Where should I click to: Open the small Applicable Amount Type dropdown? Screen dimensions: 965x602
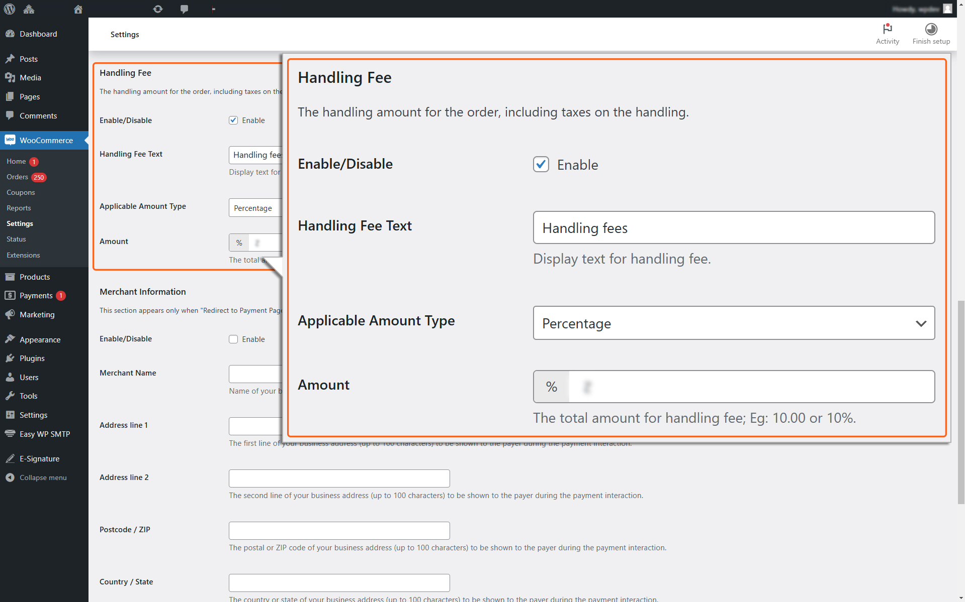click(255, 208)
